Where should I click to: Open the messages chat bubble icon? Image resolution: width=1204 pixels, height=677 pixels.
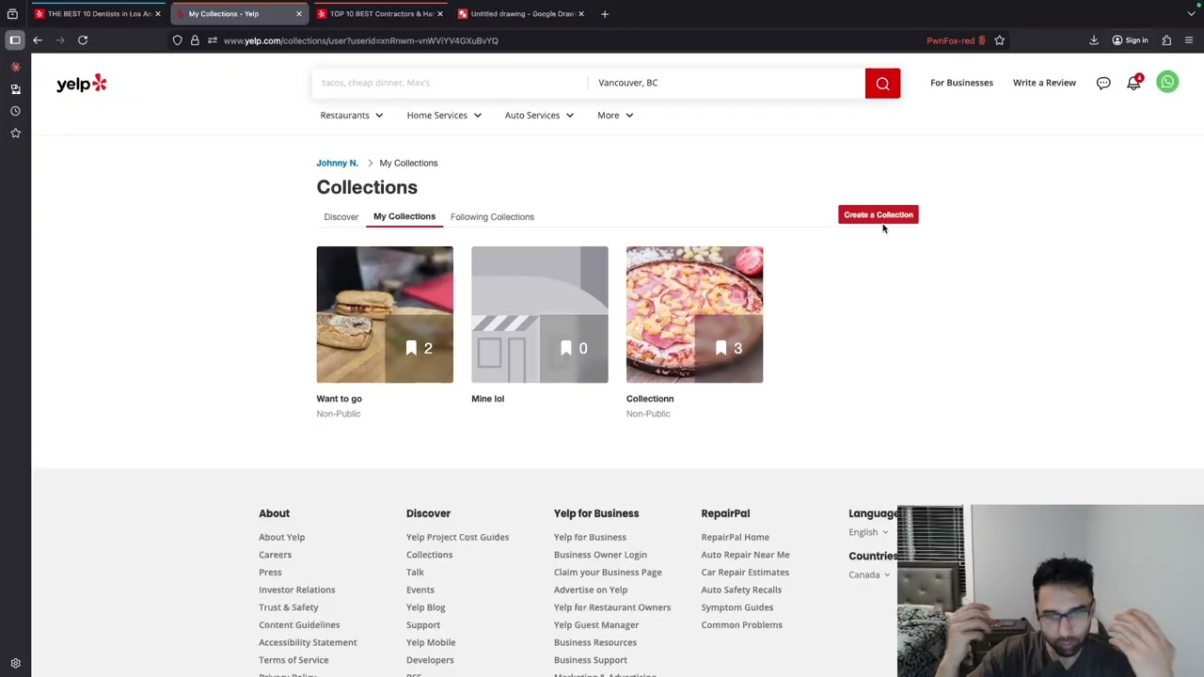[x=1103, y=83]
